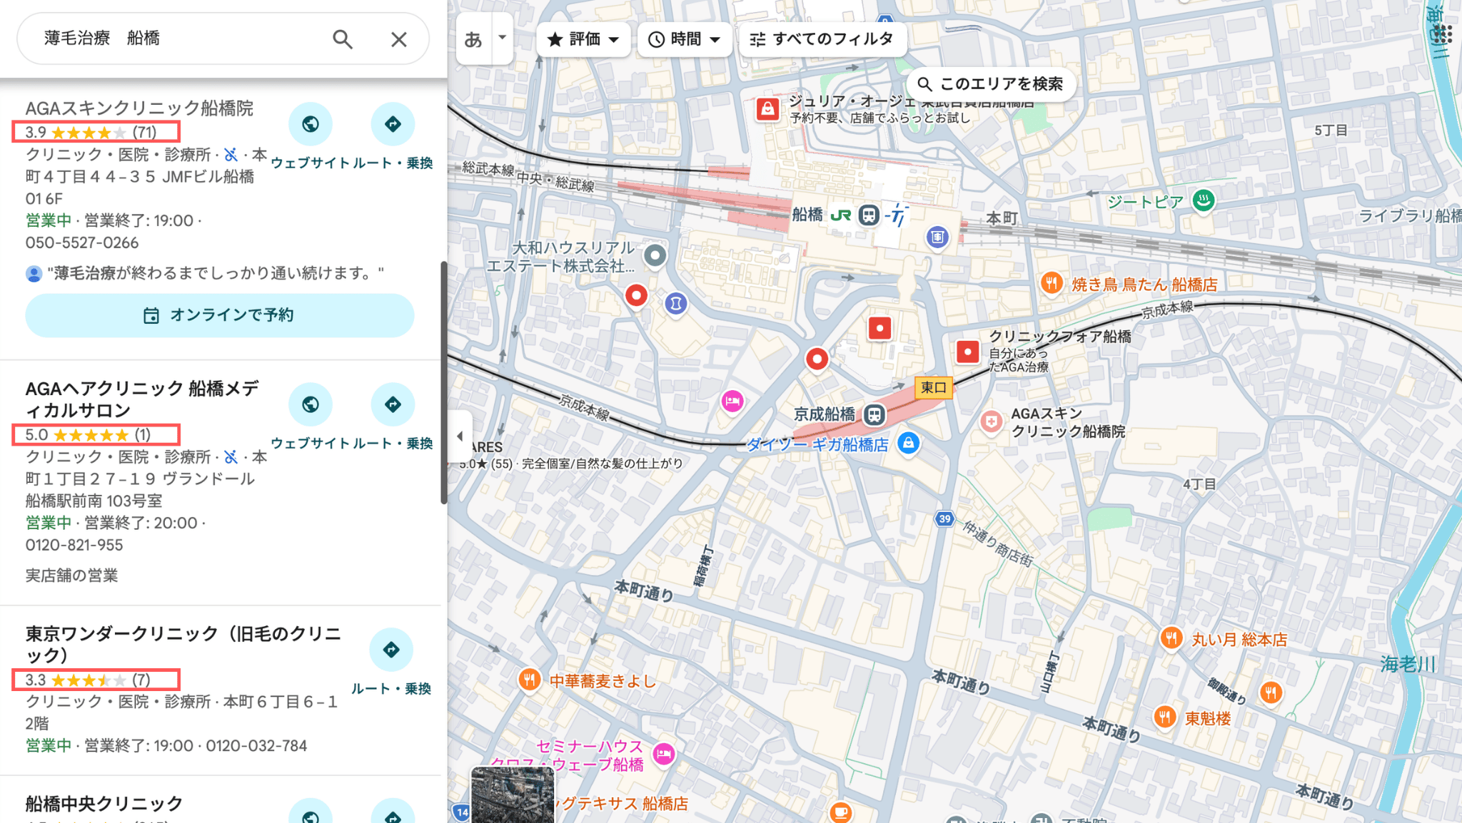The image size is (1462, 823).
Task: Click the results list scrollbar
Action: pos(444,382)
